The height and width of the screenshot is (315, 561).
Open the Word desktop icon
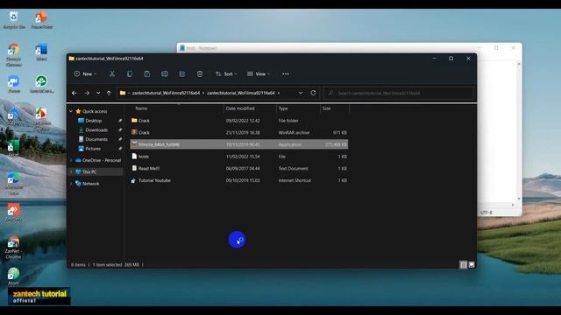tap(41, 52)
